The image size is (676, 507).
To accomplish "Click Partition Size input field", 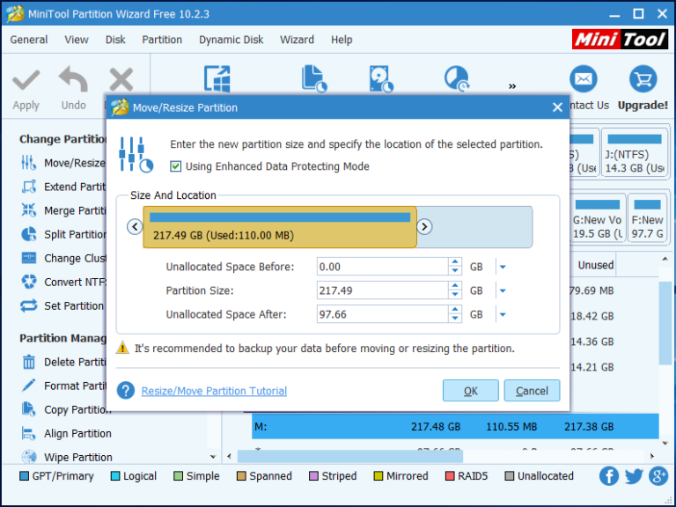I will tap(382, 290).
